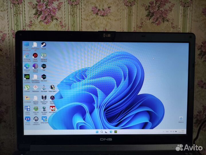Open the green FTP client shortcut
This screenshot has height=155, width=206.
[36, 108]
